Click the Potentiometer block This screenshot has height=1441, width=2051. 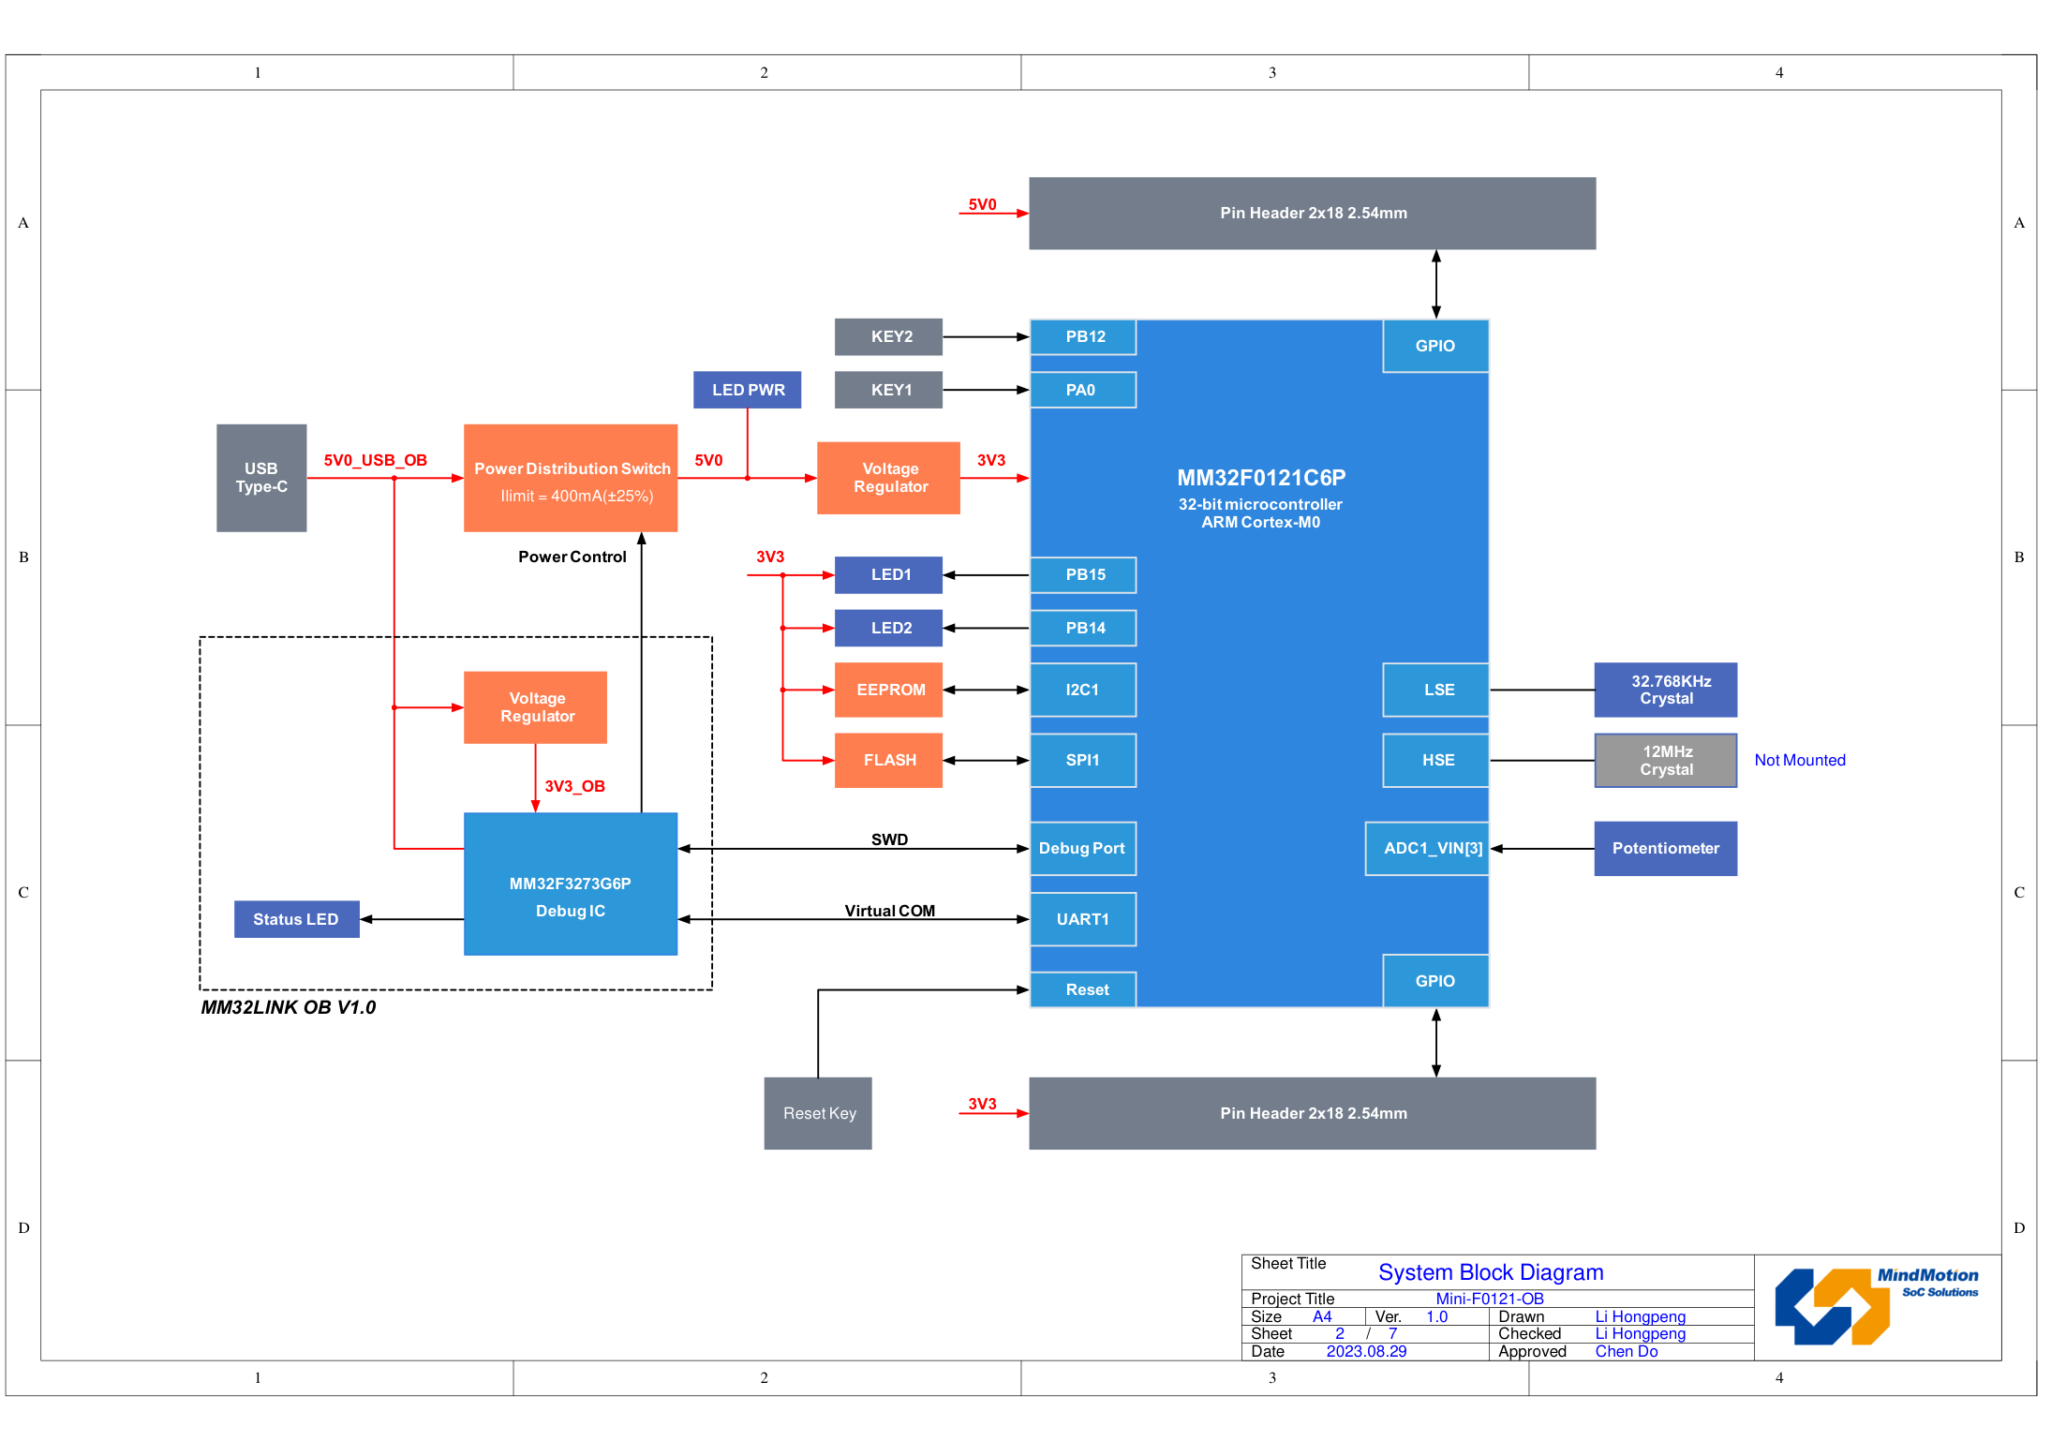click(x=1665, y=848)
